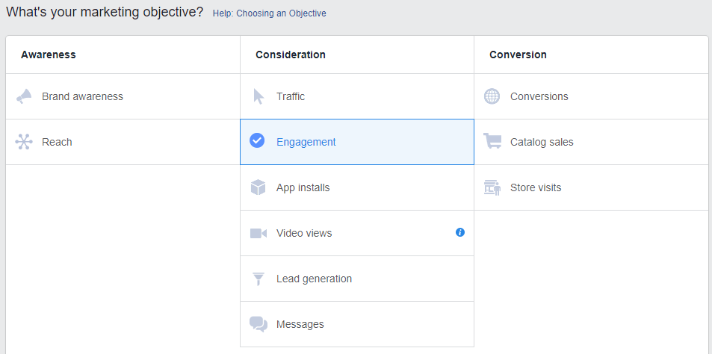
Task: Click the App installs box icon
Action: click(x=259, y=187)
